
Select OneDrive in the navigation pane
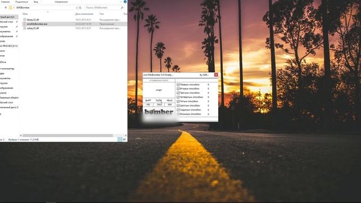point(3,62)
